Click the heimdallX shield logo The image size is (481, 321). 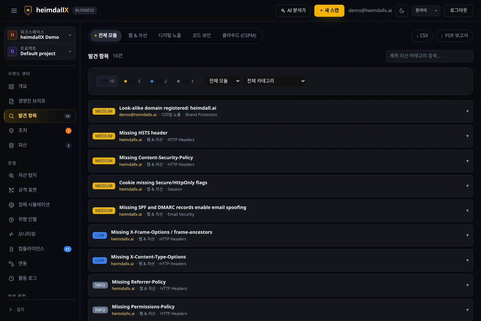(x=28, y=11)
